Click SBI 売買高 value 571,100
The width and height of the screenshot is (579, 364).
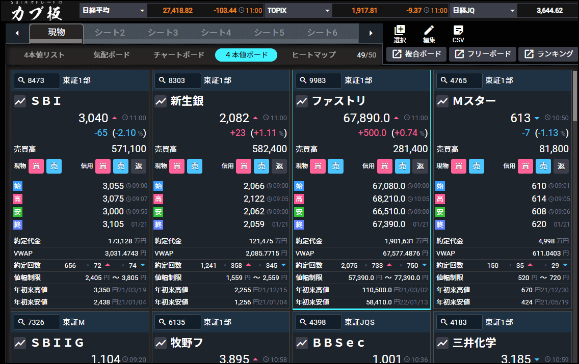point(129,149)
